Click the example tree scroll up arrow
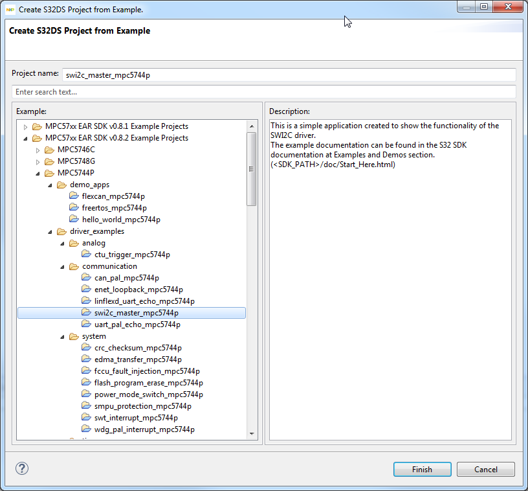528x491 pixels. 252,126
